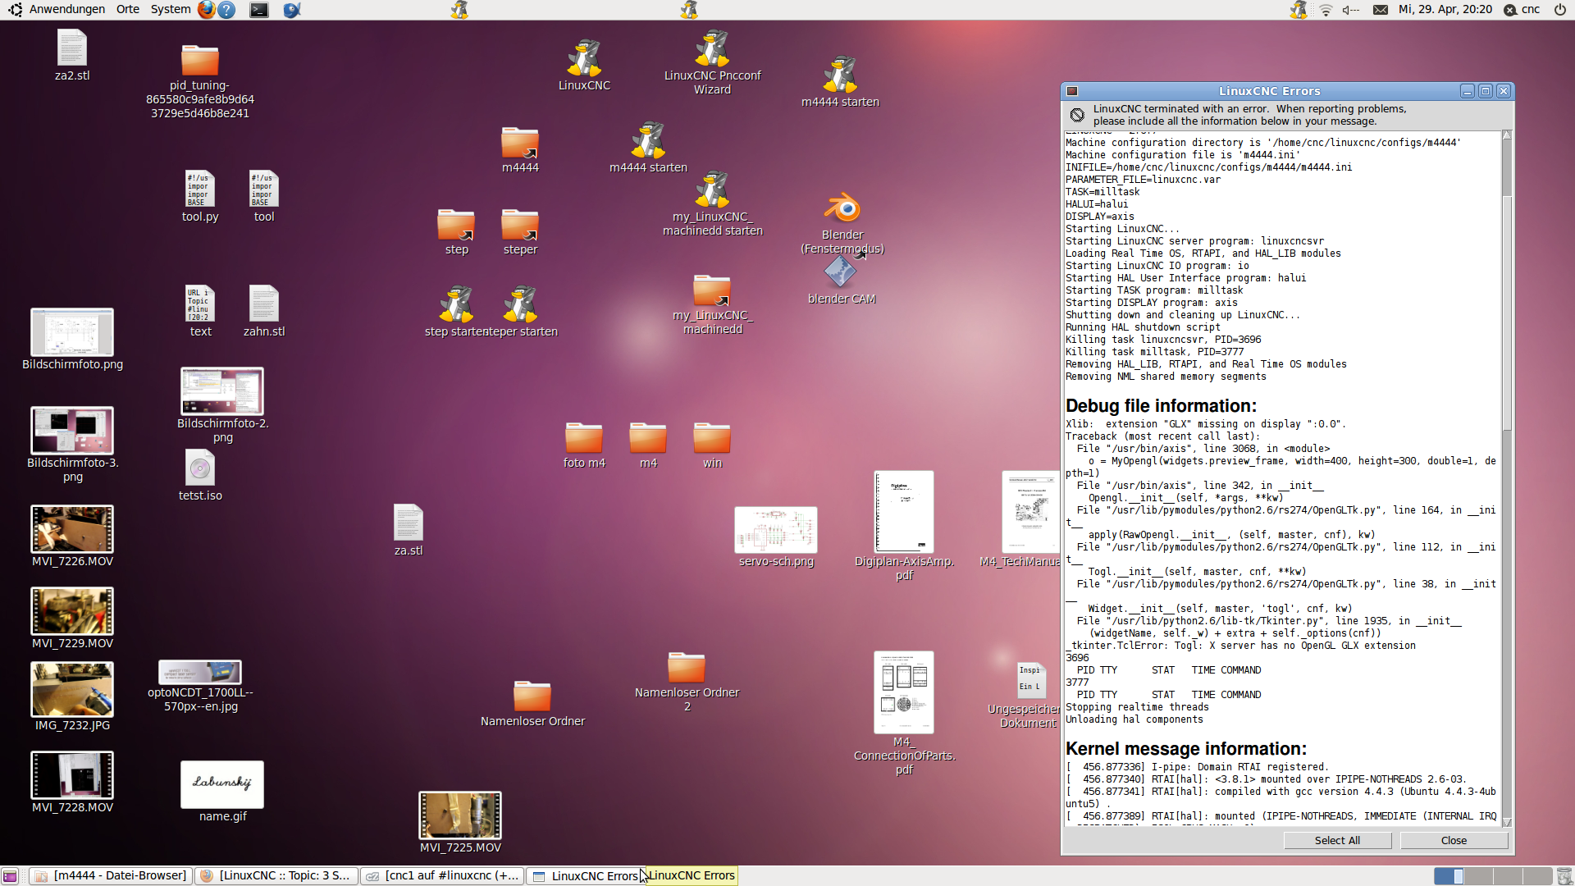Switch to LinuxCNC Errors taskbar window

coord(586,876)
